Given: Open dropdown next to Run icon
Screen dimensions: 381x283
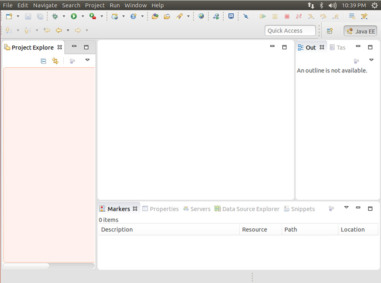Looking at the screenshot, I should click(x=83, y=16).
